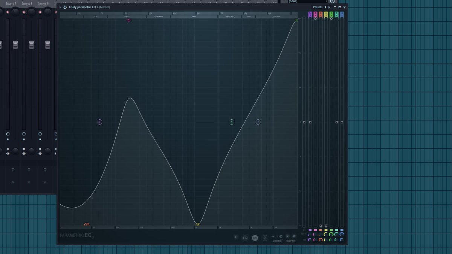
Task: Click EQ band handle 7 on the curve
Action: [258, 122]
